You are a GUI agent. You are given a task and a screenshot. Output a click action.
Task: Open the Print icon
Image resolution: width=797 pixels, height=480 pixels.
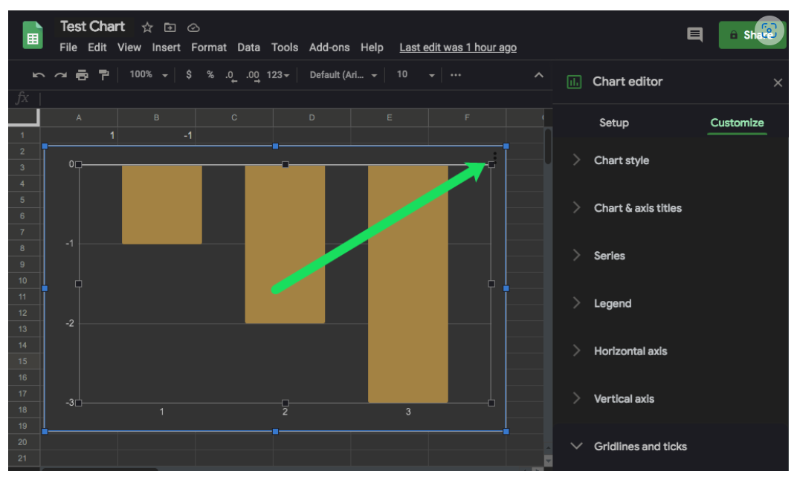(82, 74)
